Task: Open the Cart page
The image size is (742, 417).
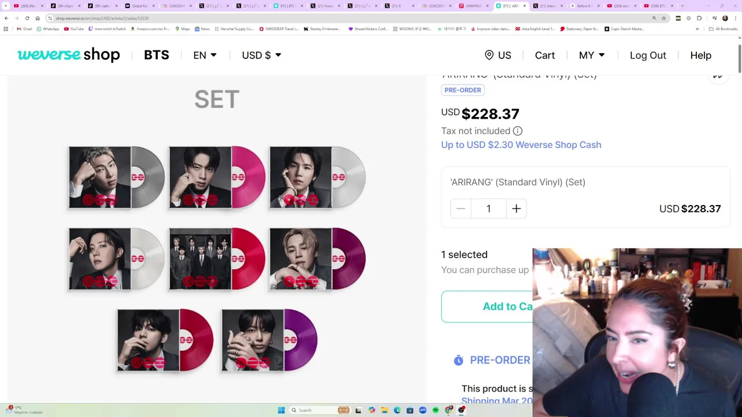Action: click(x=545, y=55)
